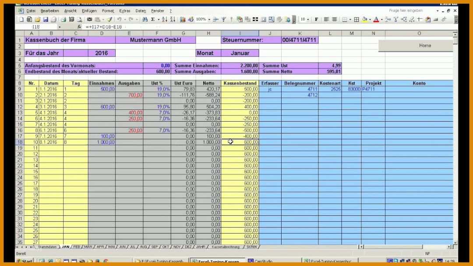
Task: Expand the font color dropdown arrow
Action: (x=381, y=19)
